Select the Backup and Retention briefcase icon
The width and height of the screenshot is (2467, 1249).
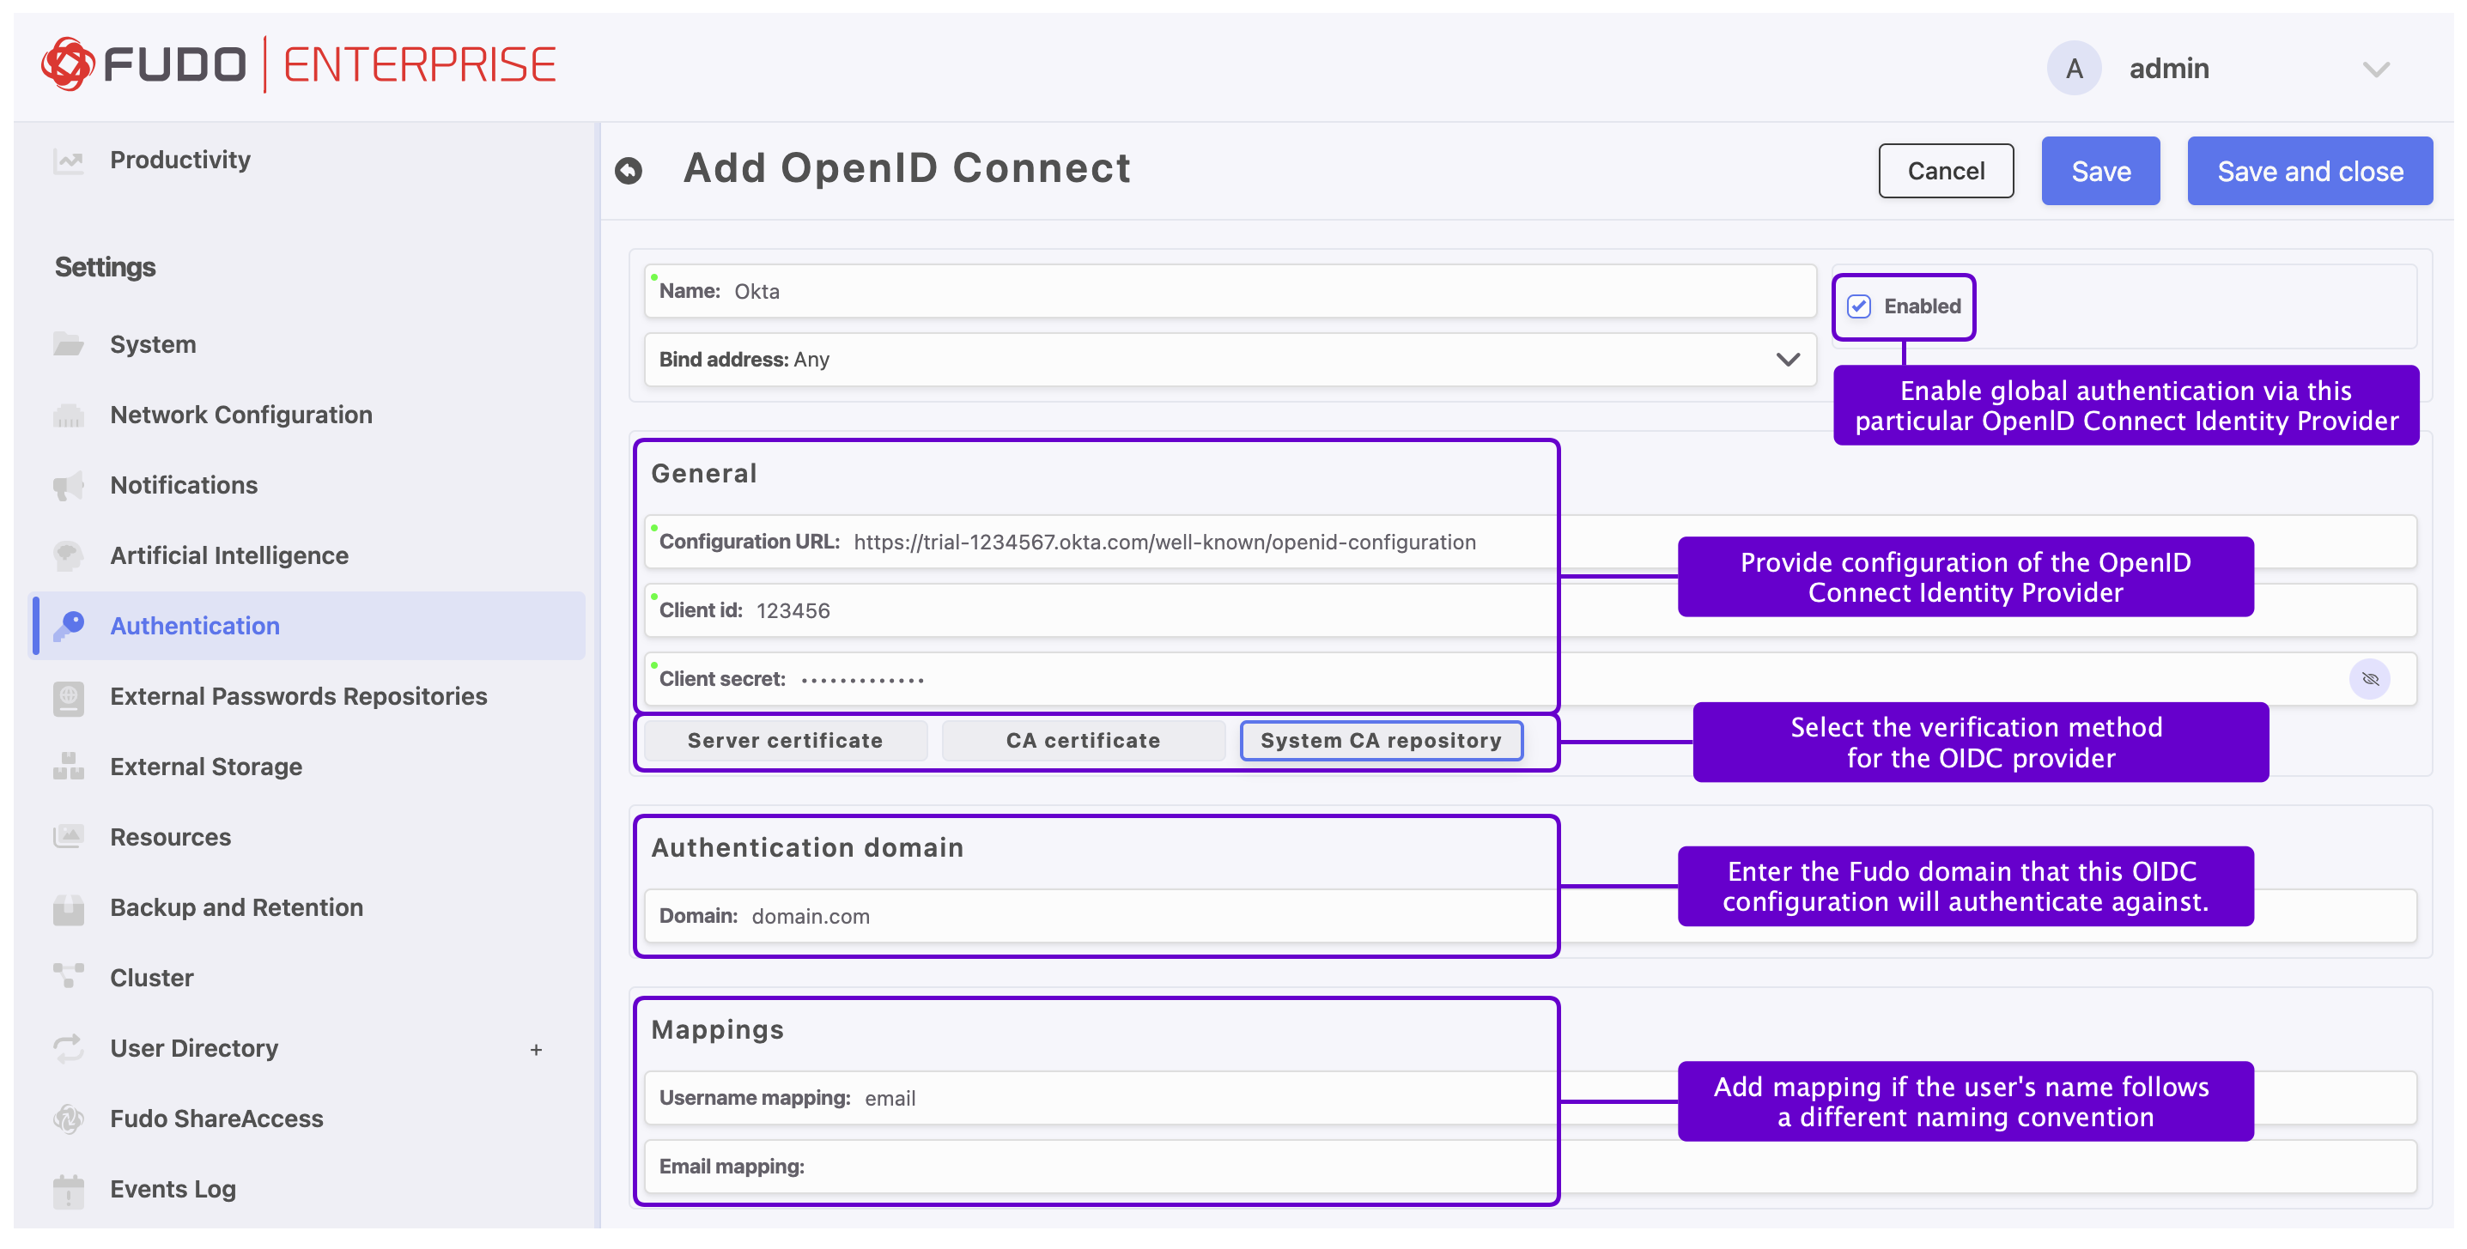[x=69, y=907]
